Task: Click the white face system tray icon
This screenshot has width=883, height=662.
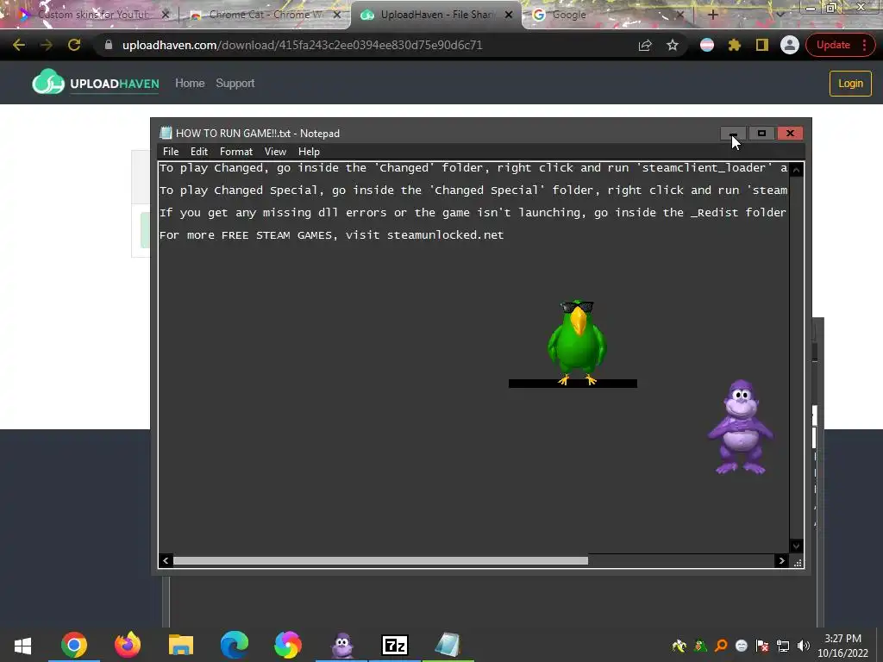Action: pos(742,646)
